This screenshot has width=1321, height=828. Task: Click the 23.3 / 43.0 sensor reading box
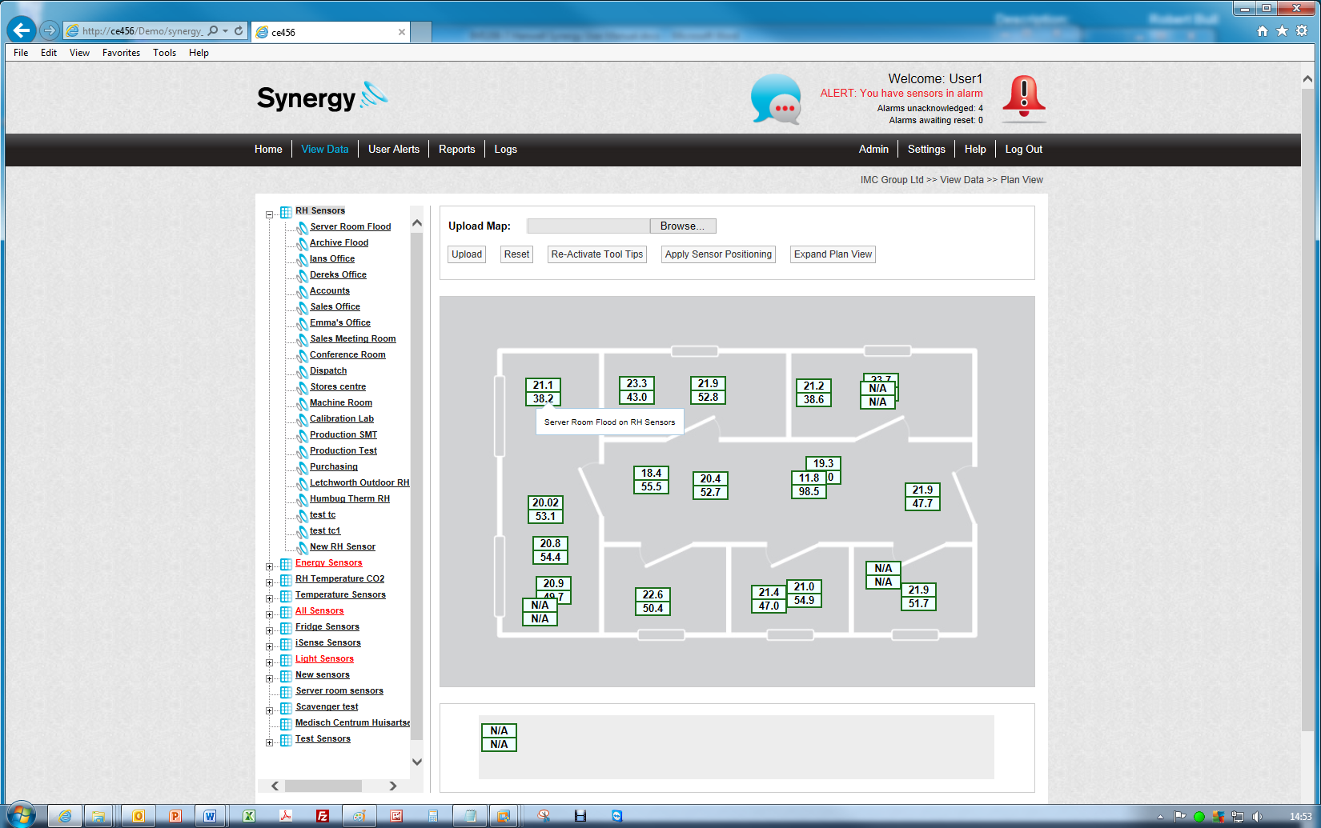(x=636, y=390)
